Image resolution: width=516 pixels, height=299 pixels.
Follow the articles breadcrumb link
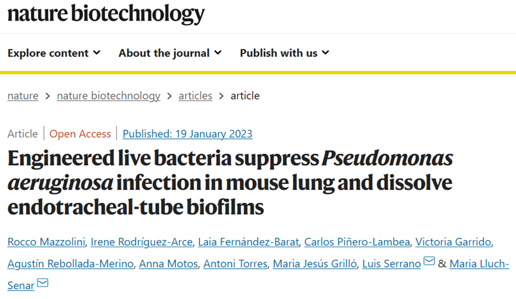click(196, 96)
